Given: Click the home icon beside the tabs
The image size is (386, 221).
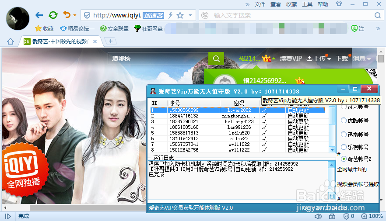Looking at the screenshot, I should click(11, 41).
